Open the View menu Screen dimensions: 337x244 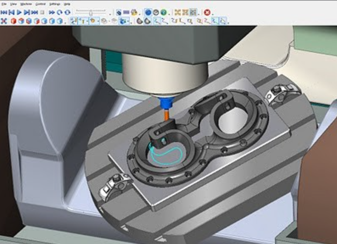(x=13, y=4)
